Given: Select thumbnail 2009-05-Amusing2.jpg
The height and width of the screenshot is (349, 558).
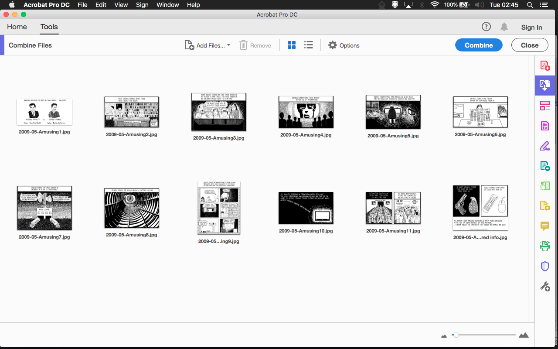Looking at the screenshot, I should [131, 113].
